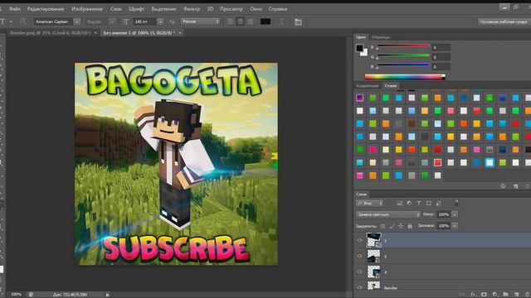
Task: Open the Warp Text icon
Action: (281, 22)
